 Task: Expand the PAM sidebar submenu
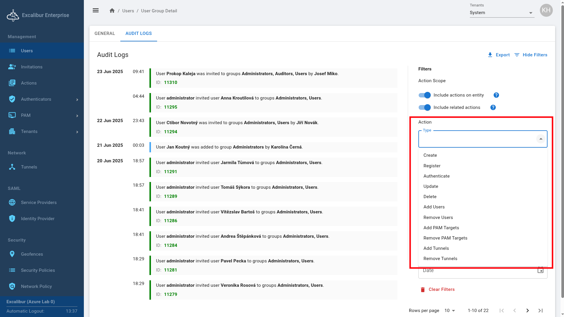77,115
